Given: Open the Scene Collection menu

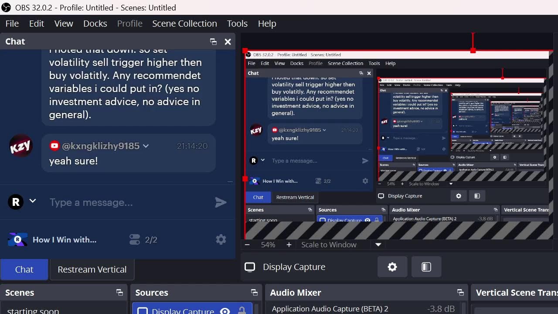Looking at the screenshot, I should [184, 24].
